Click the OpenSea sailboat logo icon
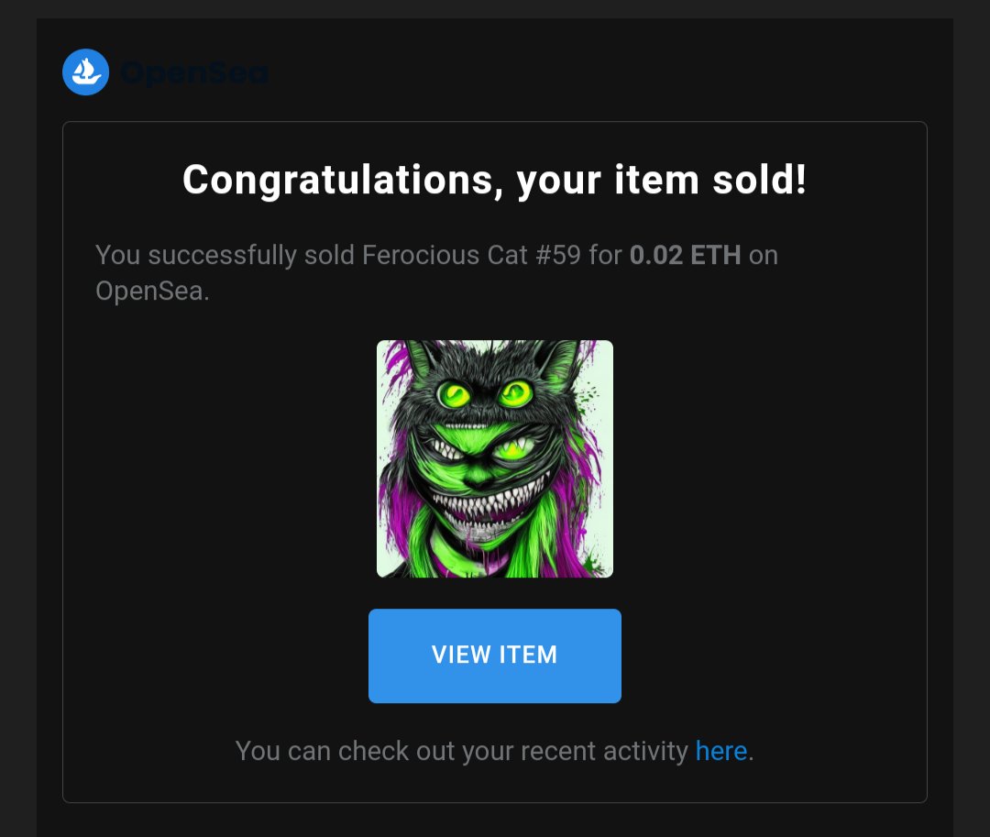Viewport: 990px width, 837px height. [85, 72]
